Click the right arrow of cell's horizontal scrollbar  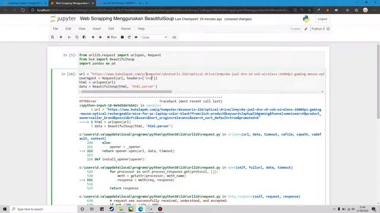(x=322, y=92)
